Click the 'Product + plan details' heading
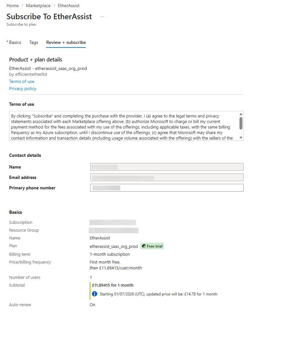Screen dimensions: 297x340 pos(35,60)
